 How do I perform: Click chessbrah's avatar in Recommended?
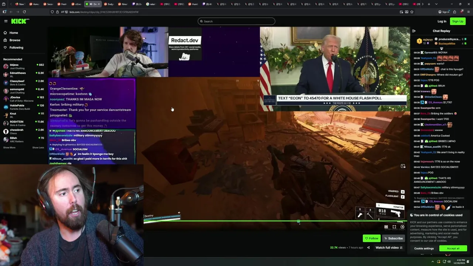pyautogui.click(x=6, y=131)
